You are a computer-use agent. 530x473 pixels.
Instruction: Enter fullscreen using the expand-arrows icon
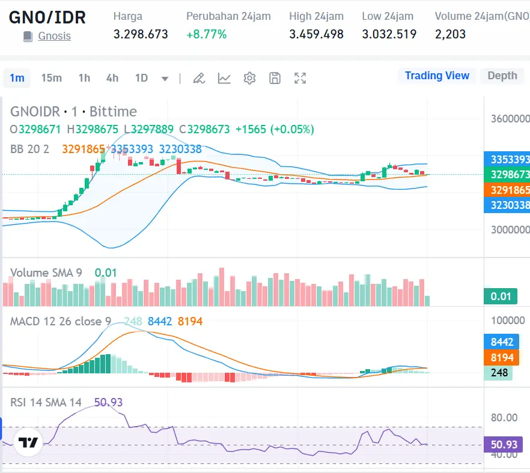tap(300, 78)
